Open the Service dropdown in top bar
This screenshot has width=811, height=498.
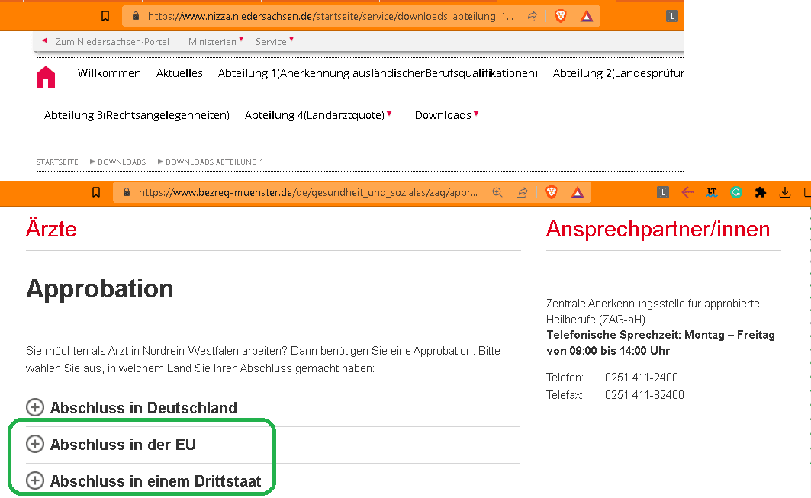[274, 41]
